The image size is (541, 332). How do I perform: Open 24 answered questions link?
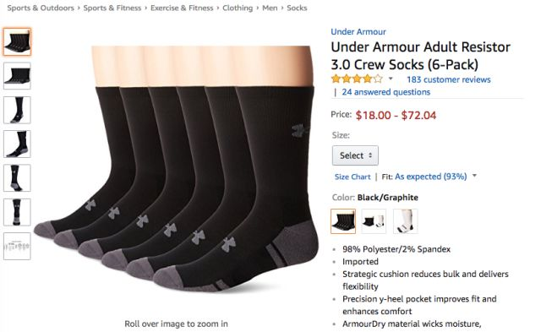(x=386, y=92)
